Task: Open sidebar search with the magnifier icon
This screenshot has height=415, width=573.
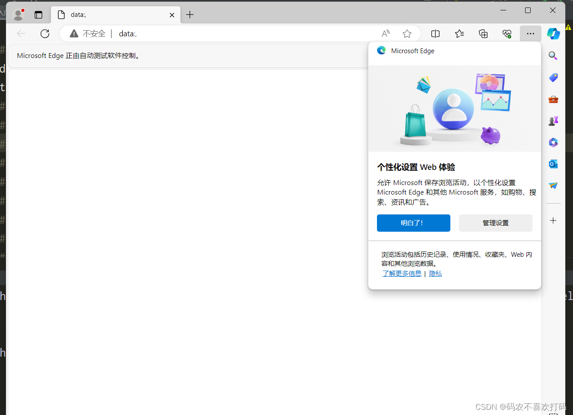Action: [x=553, y=56]
